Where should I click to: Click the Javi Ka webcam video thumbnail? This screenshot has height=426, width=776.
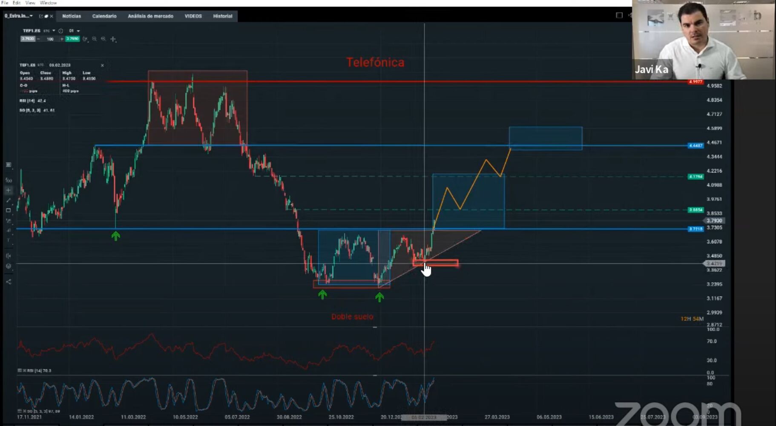(703, 40)
